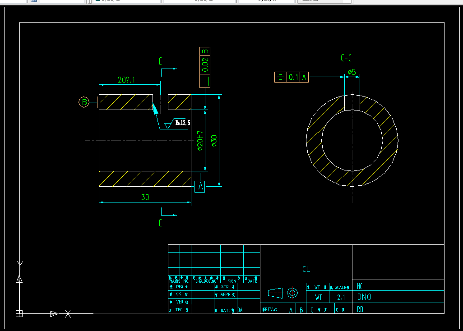Click the symmetry symbol in tolerance frame
The width and height of the screenshot is (463, 331).
tap(281, 77)
